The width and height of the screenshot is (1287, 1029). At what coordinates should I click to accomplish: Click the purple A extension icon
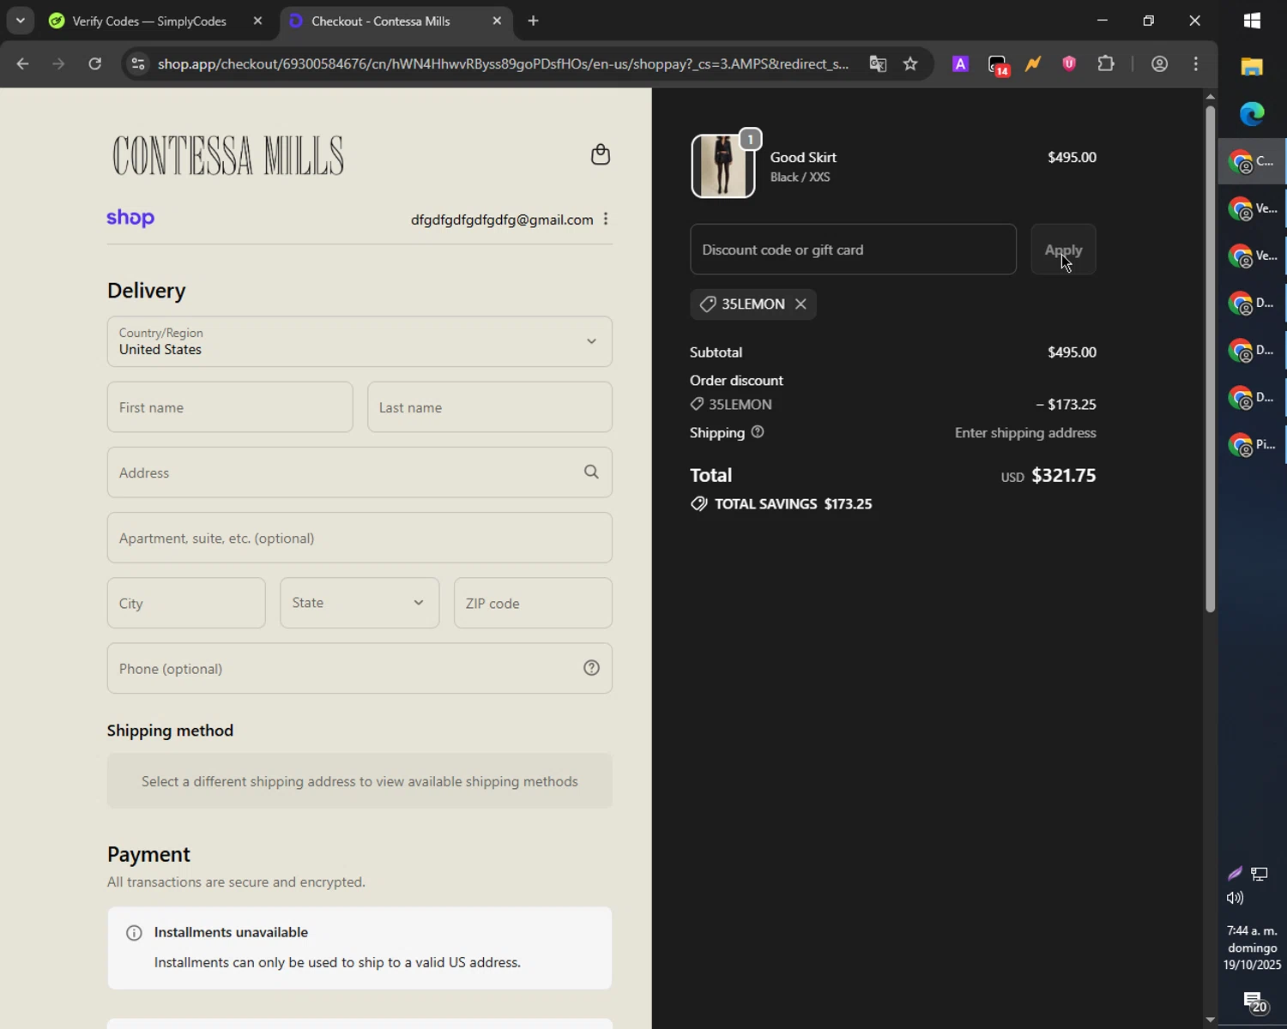[960, 63]
